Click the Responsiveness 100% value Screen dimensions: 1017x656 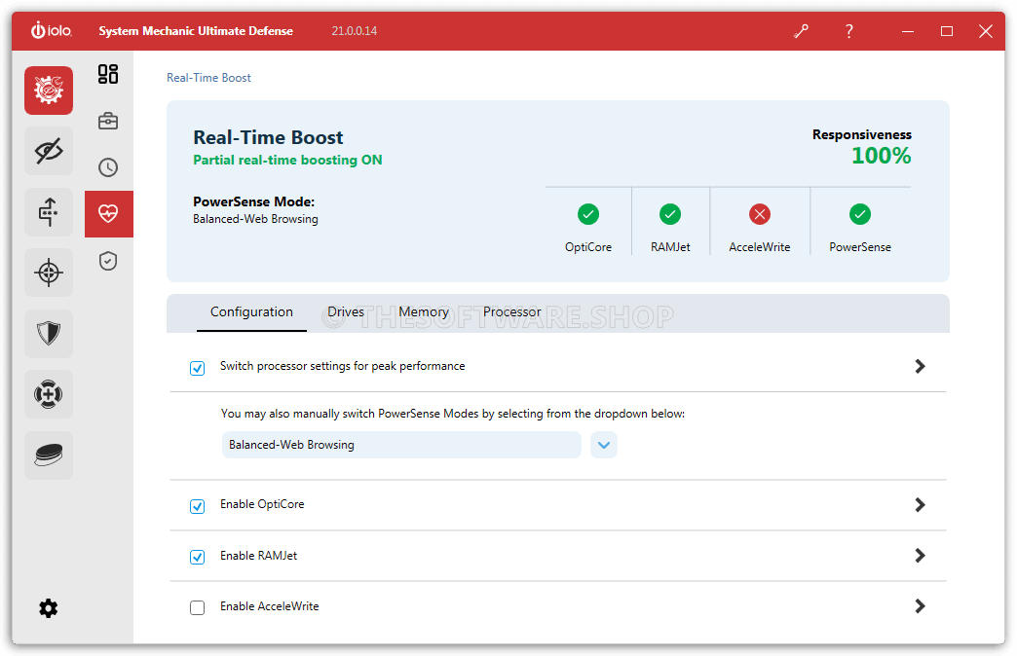(881, 156)
